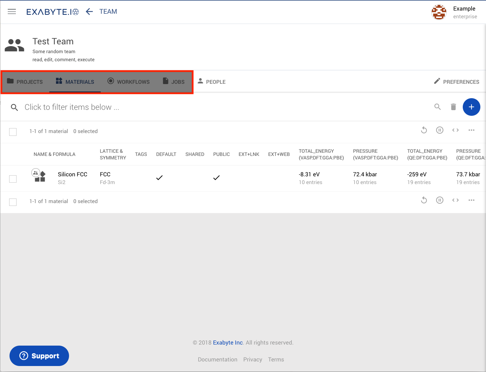Click the back arrow next to TEAM
Viewport: 486px width, 372px height.
point(89,12)
